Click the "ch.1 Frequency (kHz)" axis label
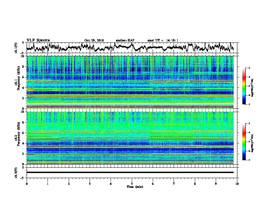Image resolution: width=267 pixels, height=206 pixels. click(18, 78)
